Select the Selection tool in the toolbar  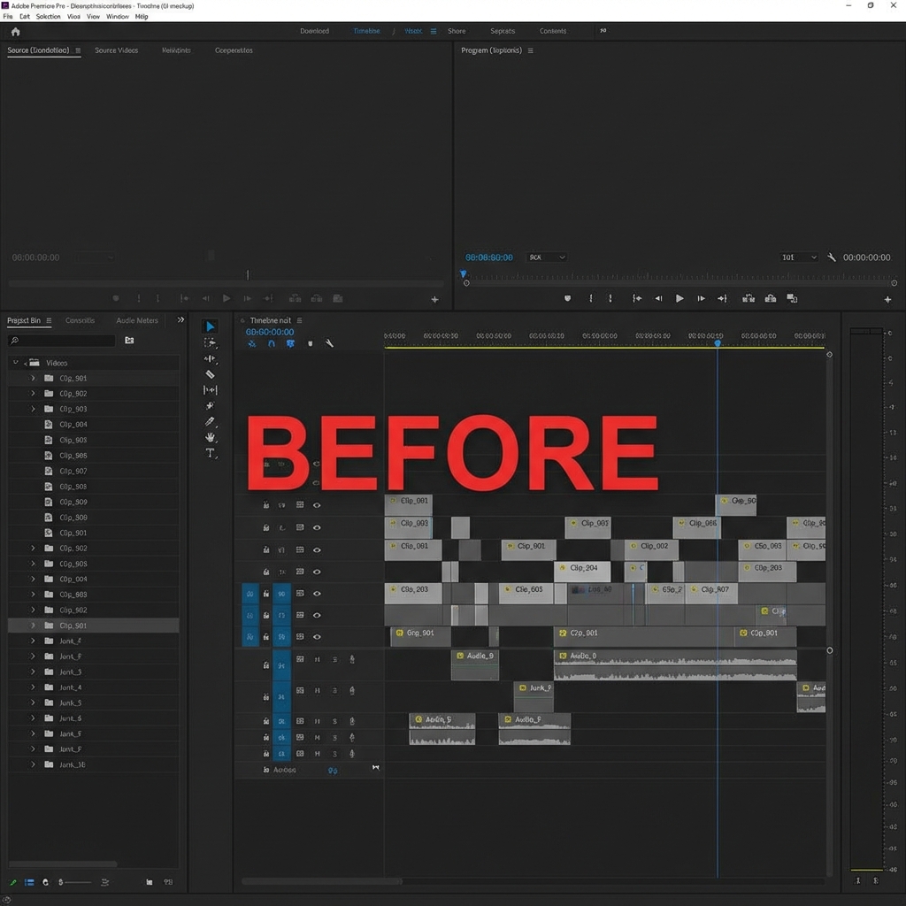coord(210,326)
